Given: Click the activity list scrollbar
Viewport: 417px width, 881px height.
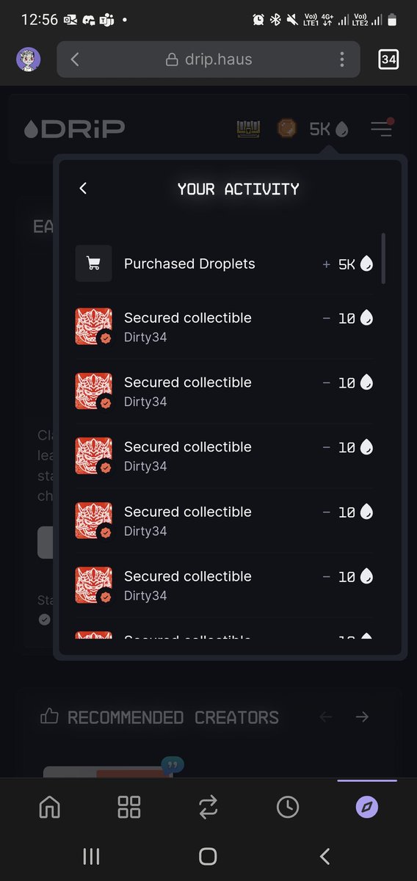Looking at the screenshot, I should pos(384,258).
